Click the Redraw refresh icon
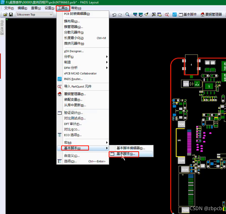 click(141, 14)
